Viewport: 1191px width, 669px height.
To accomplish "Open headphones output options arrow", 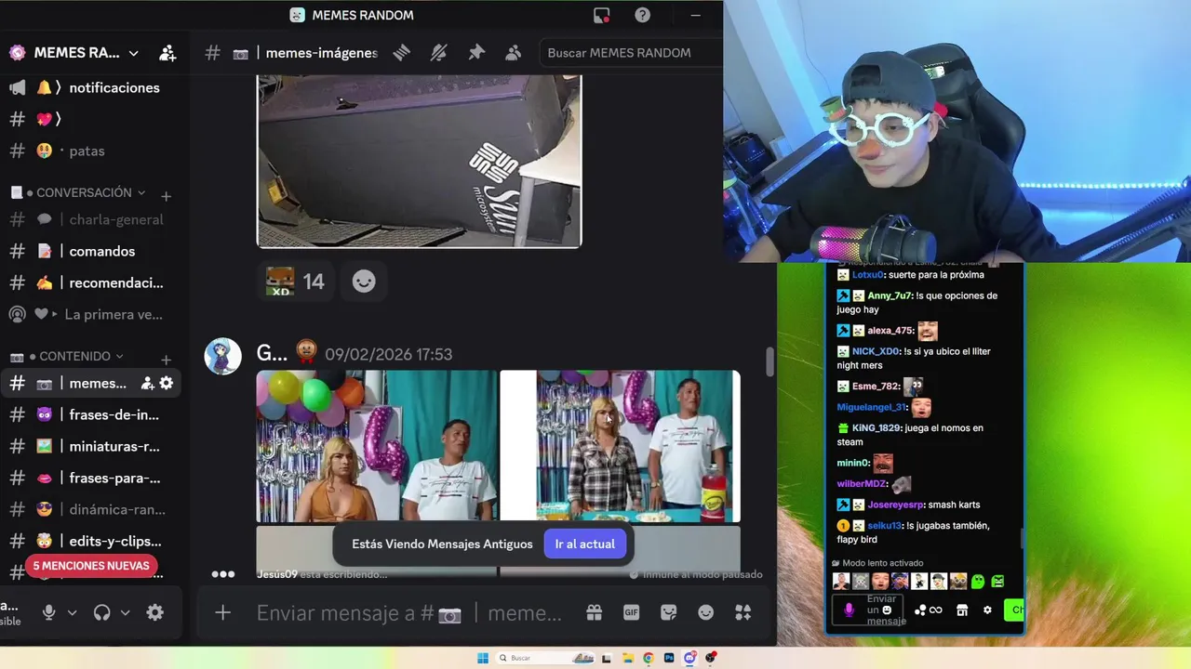I will [125, 612].
